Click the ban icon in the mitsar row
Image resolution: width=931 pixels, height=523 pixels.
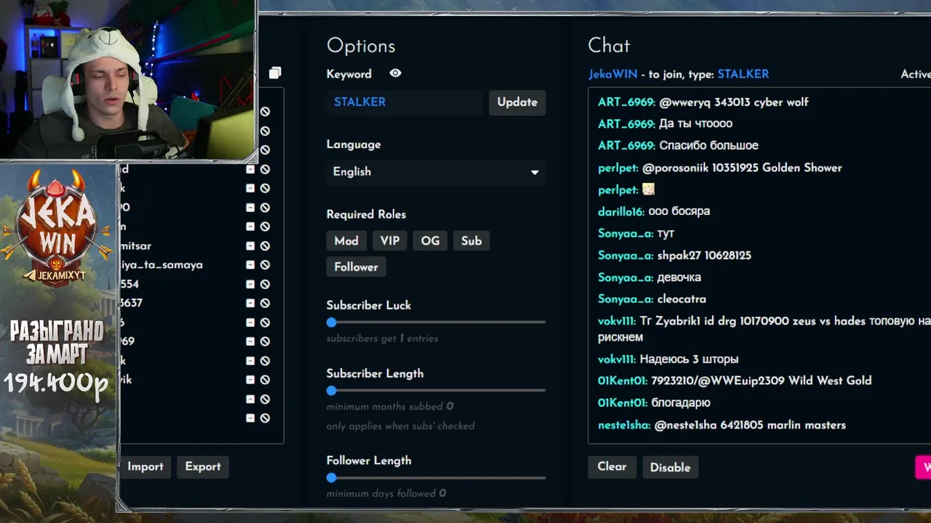(265, 246)
